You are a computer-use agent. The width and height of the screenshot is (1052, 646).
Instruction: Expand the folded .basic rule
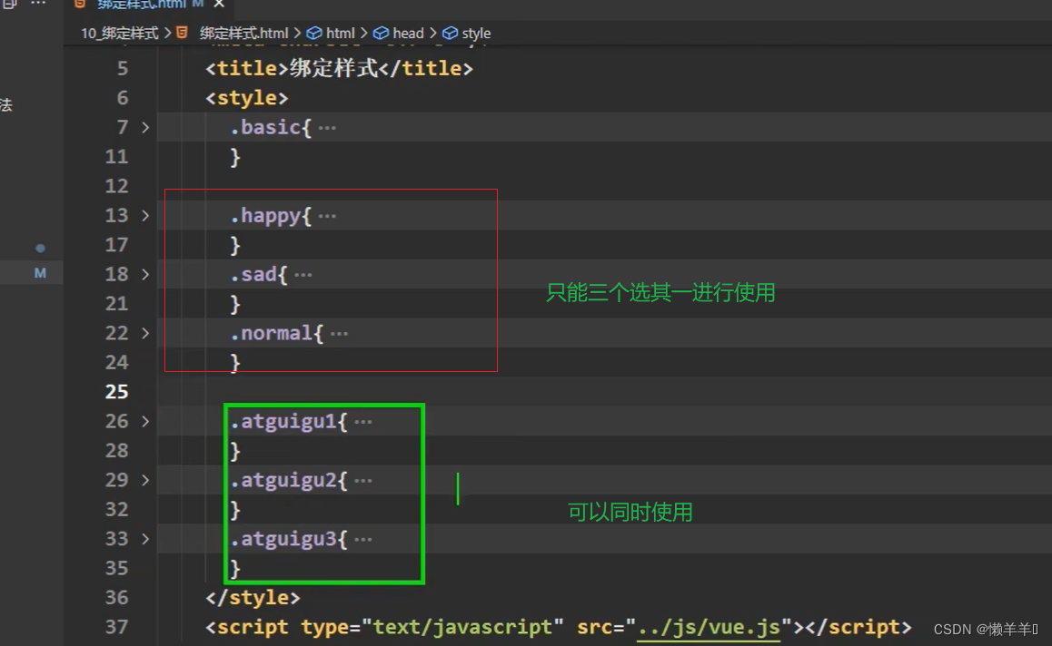point(145,127)
